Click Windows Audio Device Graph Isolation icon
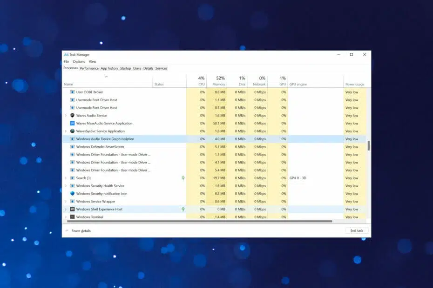 pos(72,139)
